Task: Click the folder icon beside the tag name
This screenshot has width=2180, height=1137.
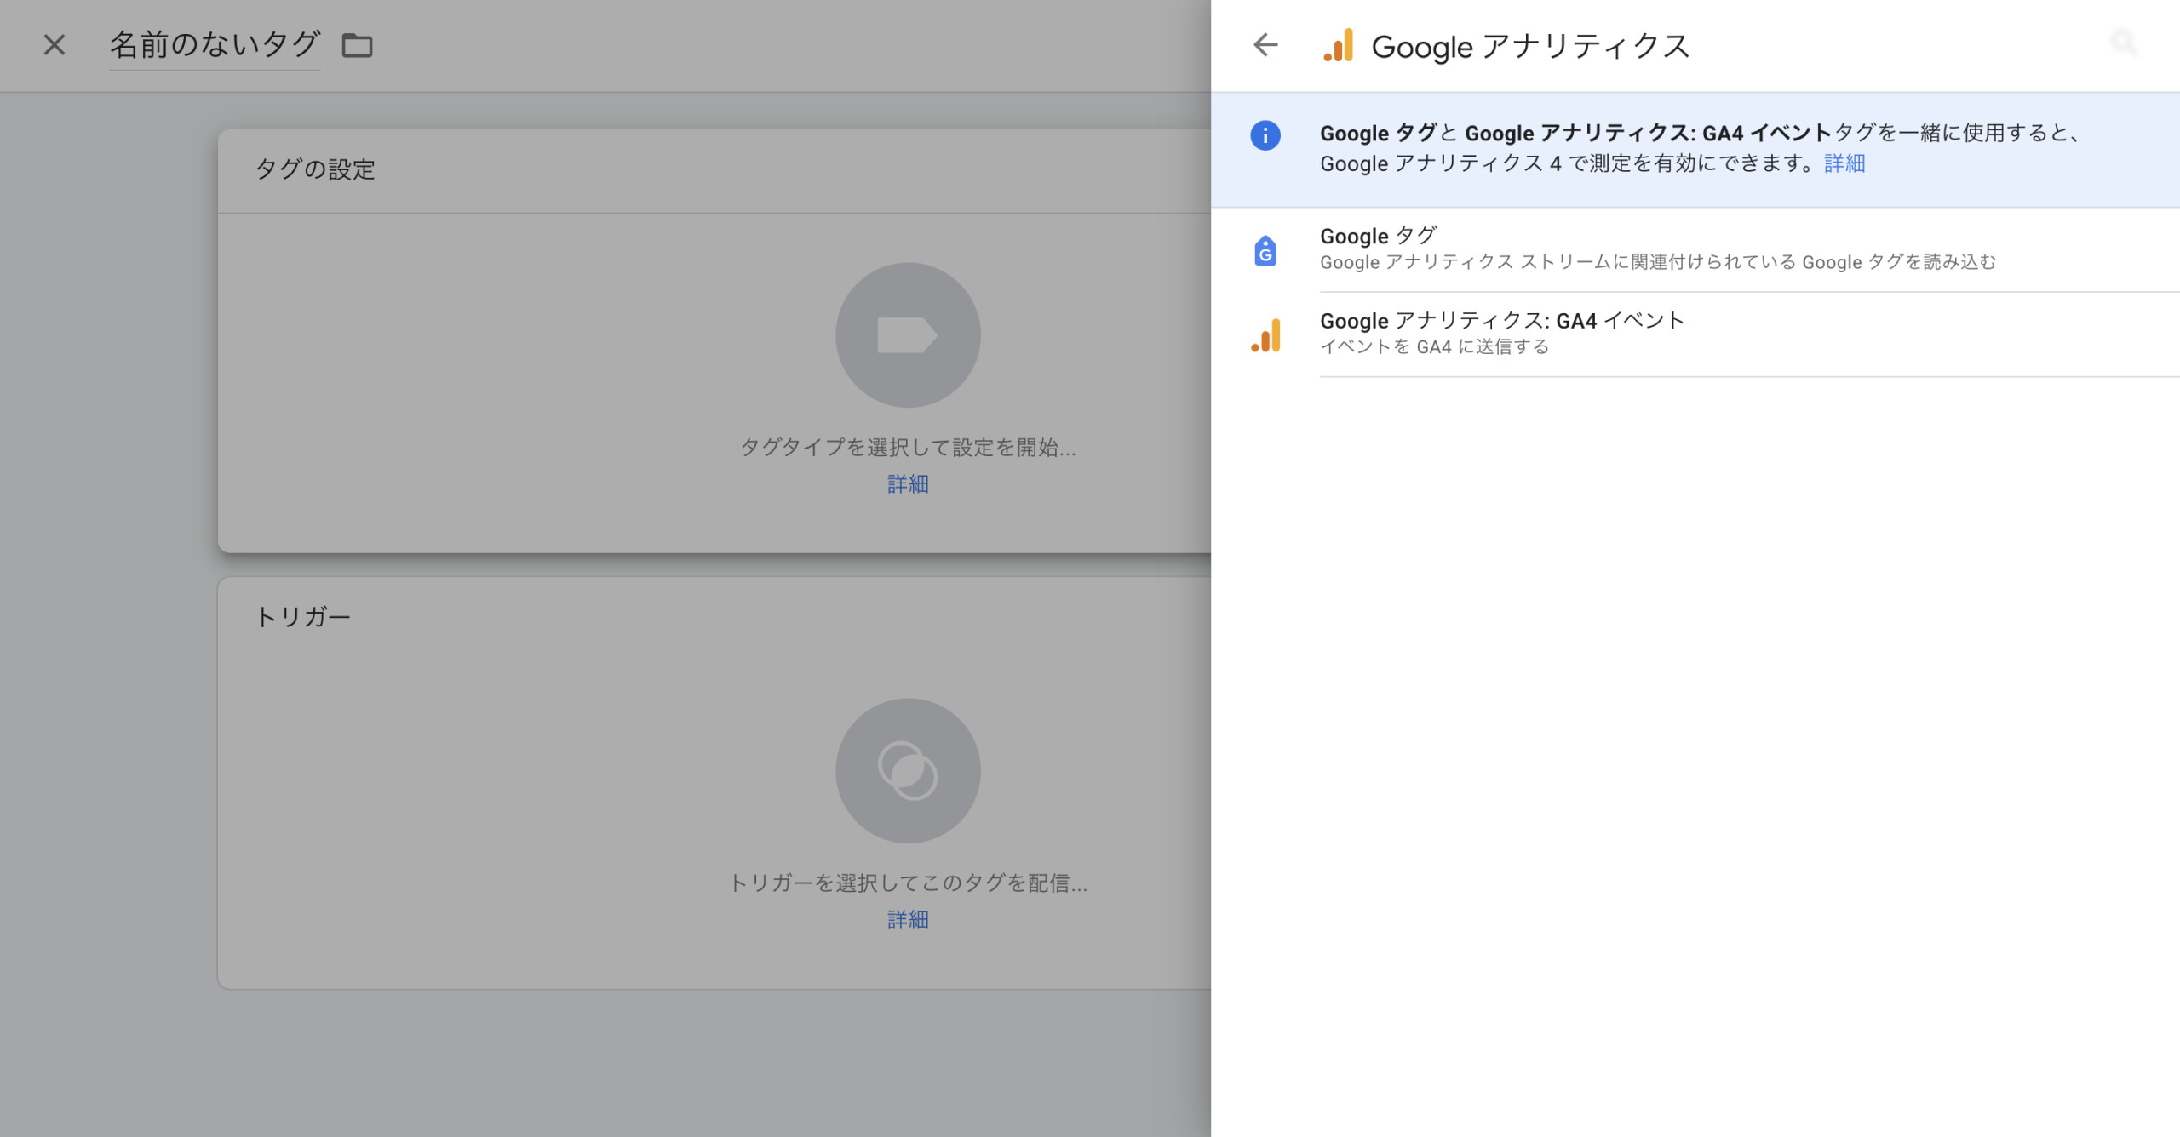Action: tap(357, 45)
